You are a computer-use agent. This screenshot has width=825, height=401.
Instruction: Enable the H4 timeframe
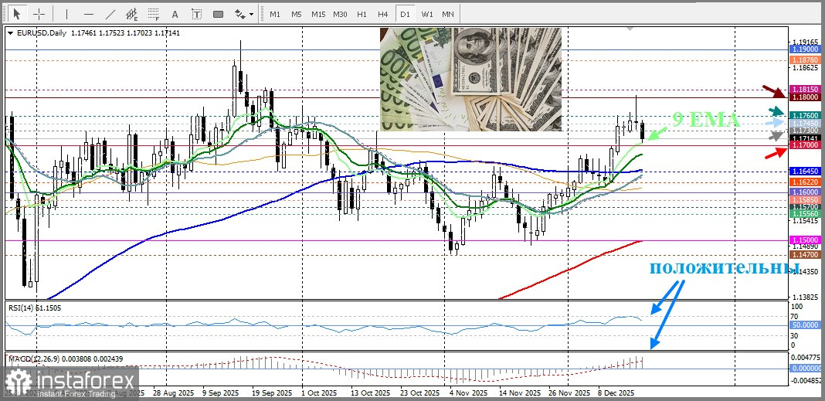(x=383, y=14)
